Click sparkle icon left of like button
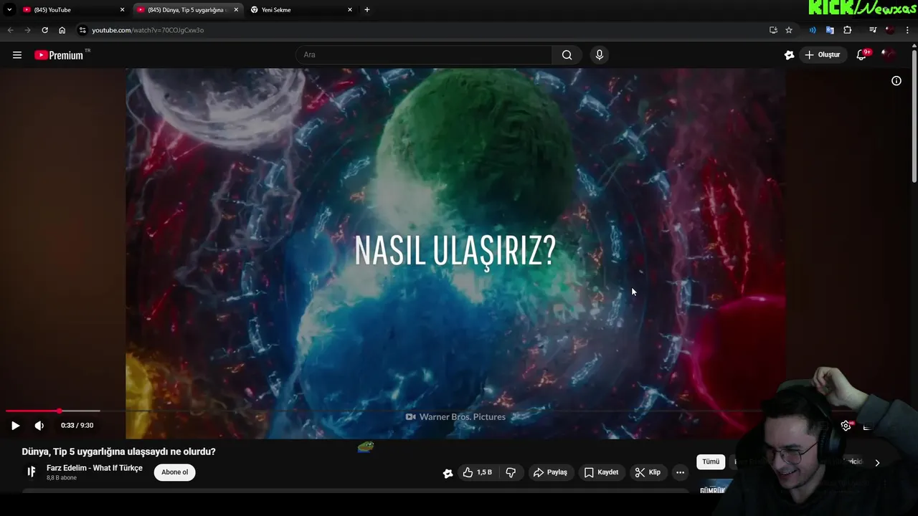The height and width of the screenshot is (516, 918). click(x=448, y=473)
